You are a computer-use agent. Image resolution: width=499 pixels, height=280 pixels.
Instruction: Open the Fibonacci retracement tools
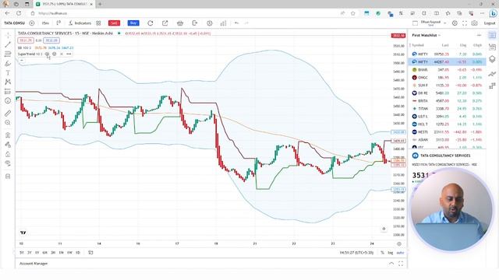[8, 54]
